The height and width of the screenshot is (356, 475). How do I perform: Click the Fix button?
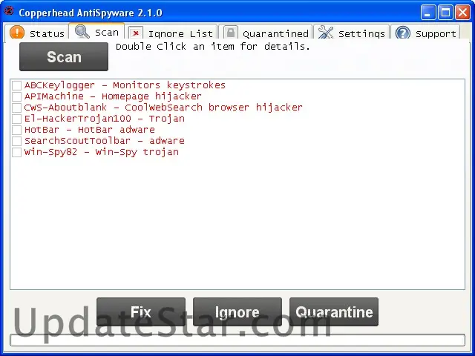141,311
